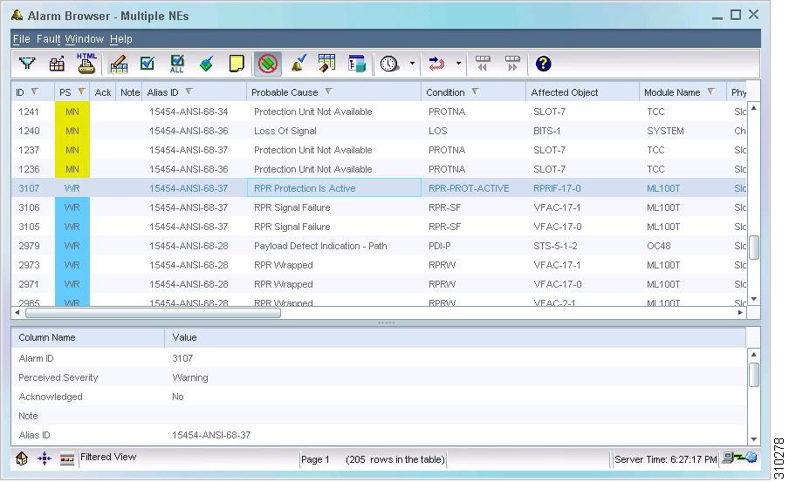Click the pencil-over-table edit icon

tap(118, 64)
